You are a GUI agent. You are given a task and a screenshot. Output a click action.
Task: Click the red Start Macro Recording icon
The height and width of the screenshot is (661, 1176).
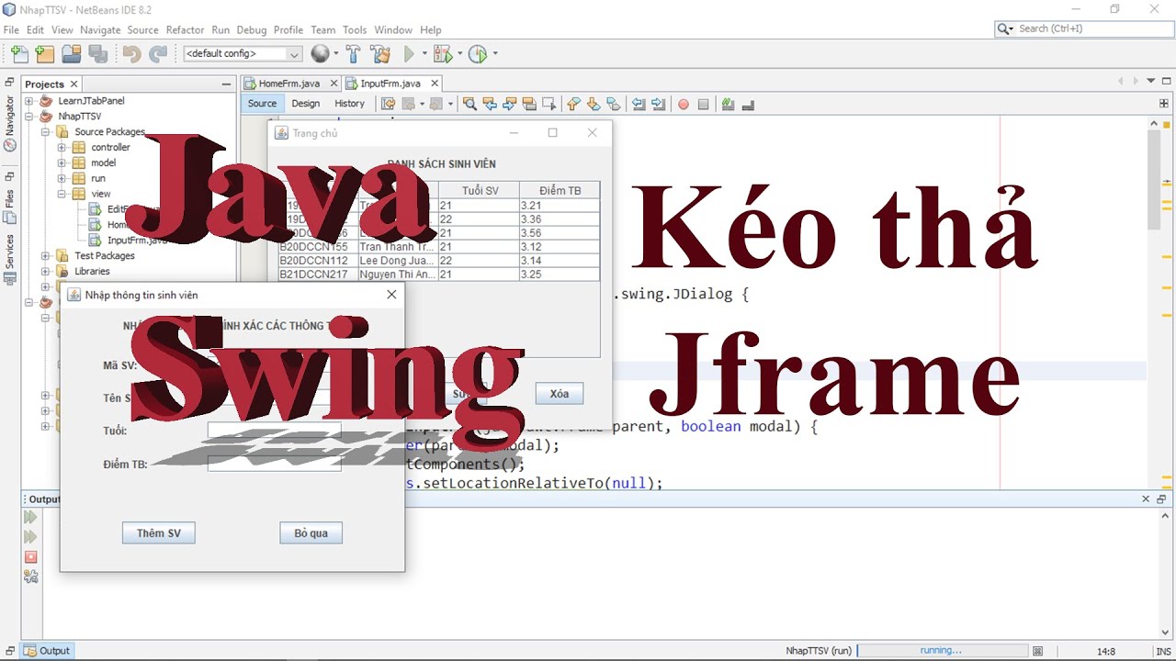pyautogui.click(x=684, y=104)
